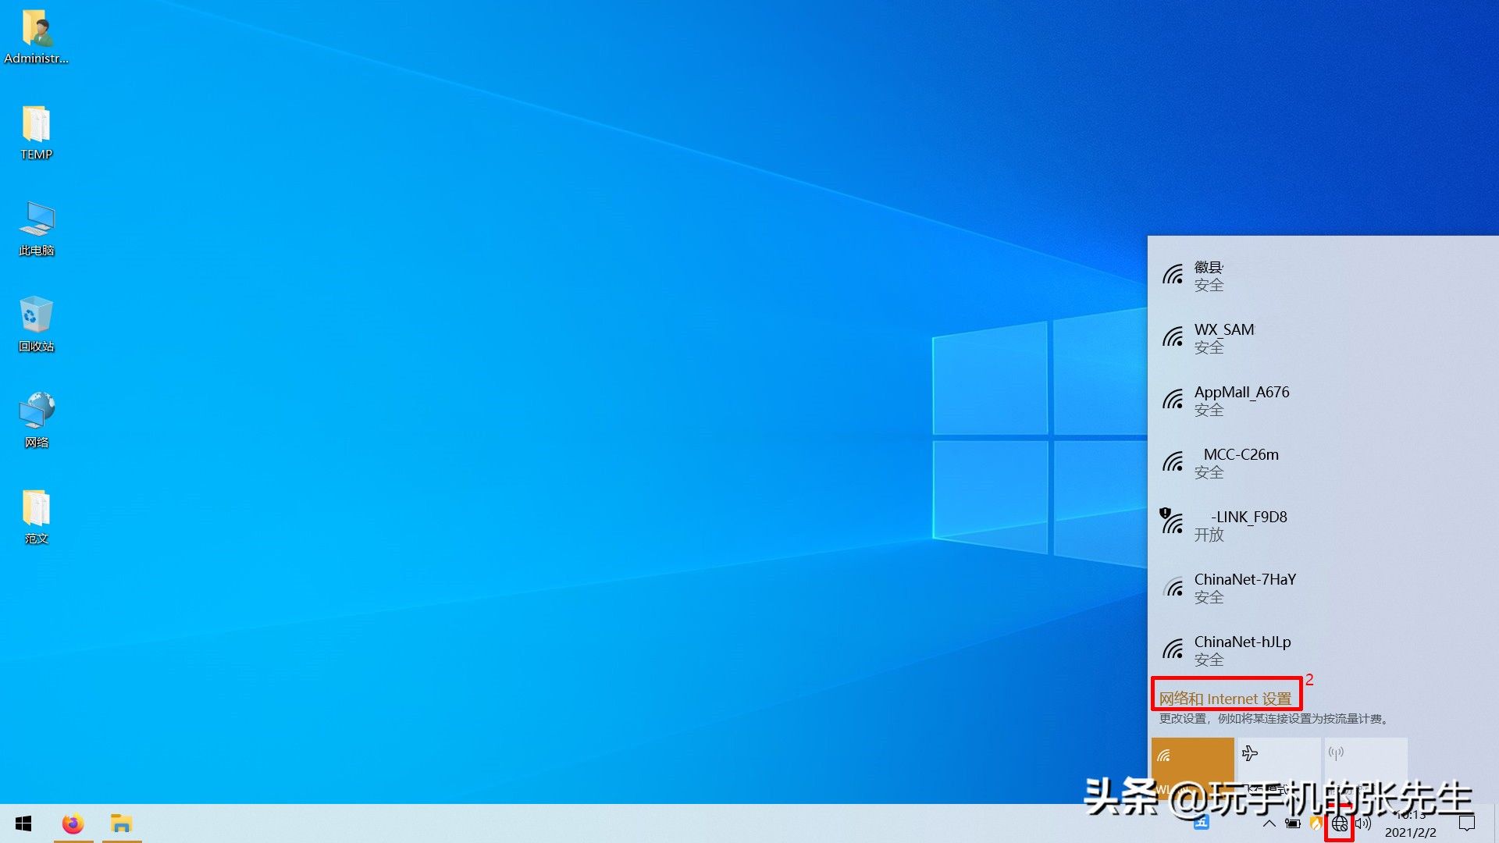The height and width of the screenshot is (843, 1499).
Task: Click the network globe tray icon
Action: pos(1340,823)
